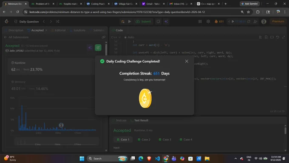The width and height of the screenshot is (289, 163).
Task: Click the Ask Gemini button
Action: [249, 4]
